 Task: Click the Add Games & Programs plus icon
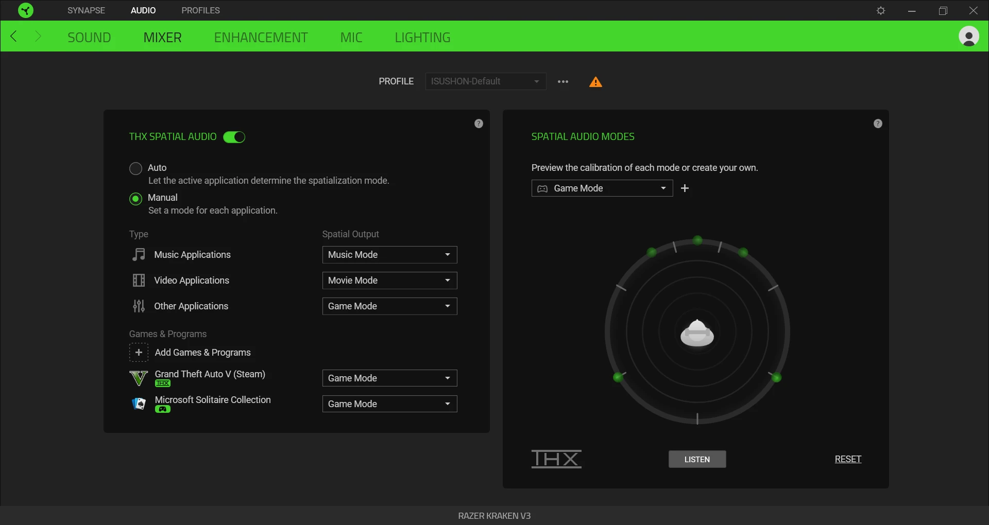(x=139, y=353)
